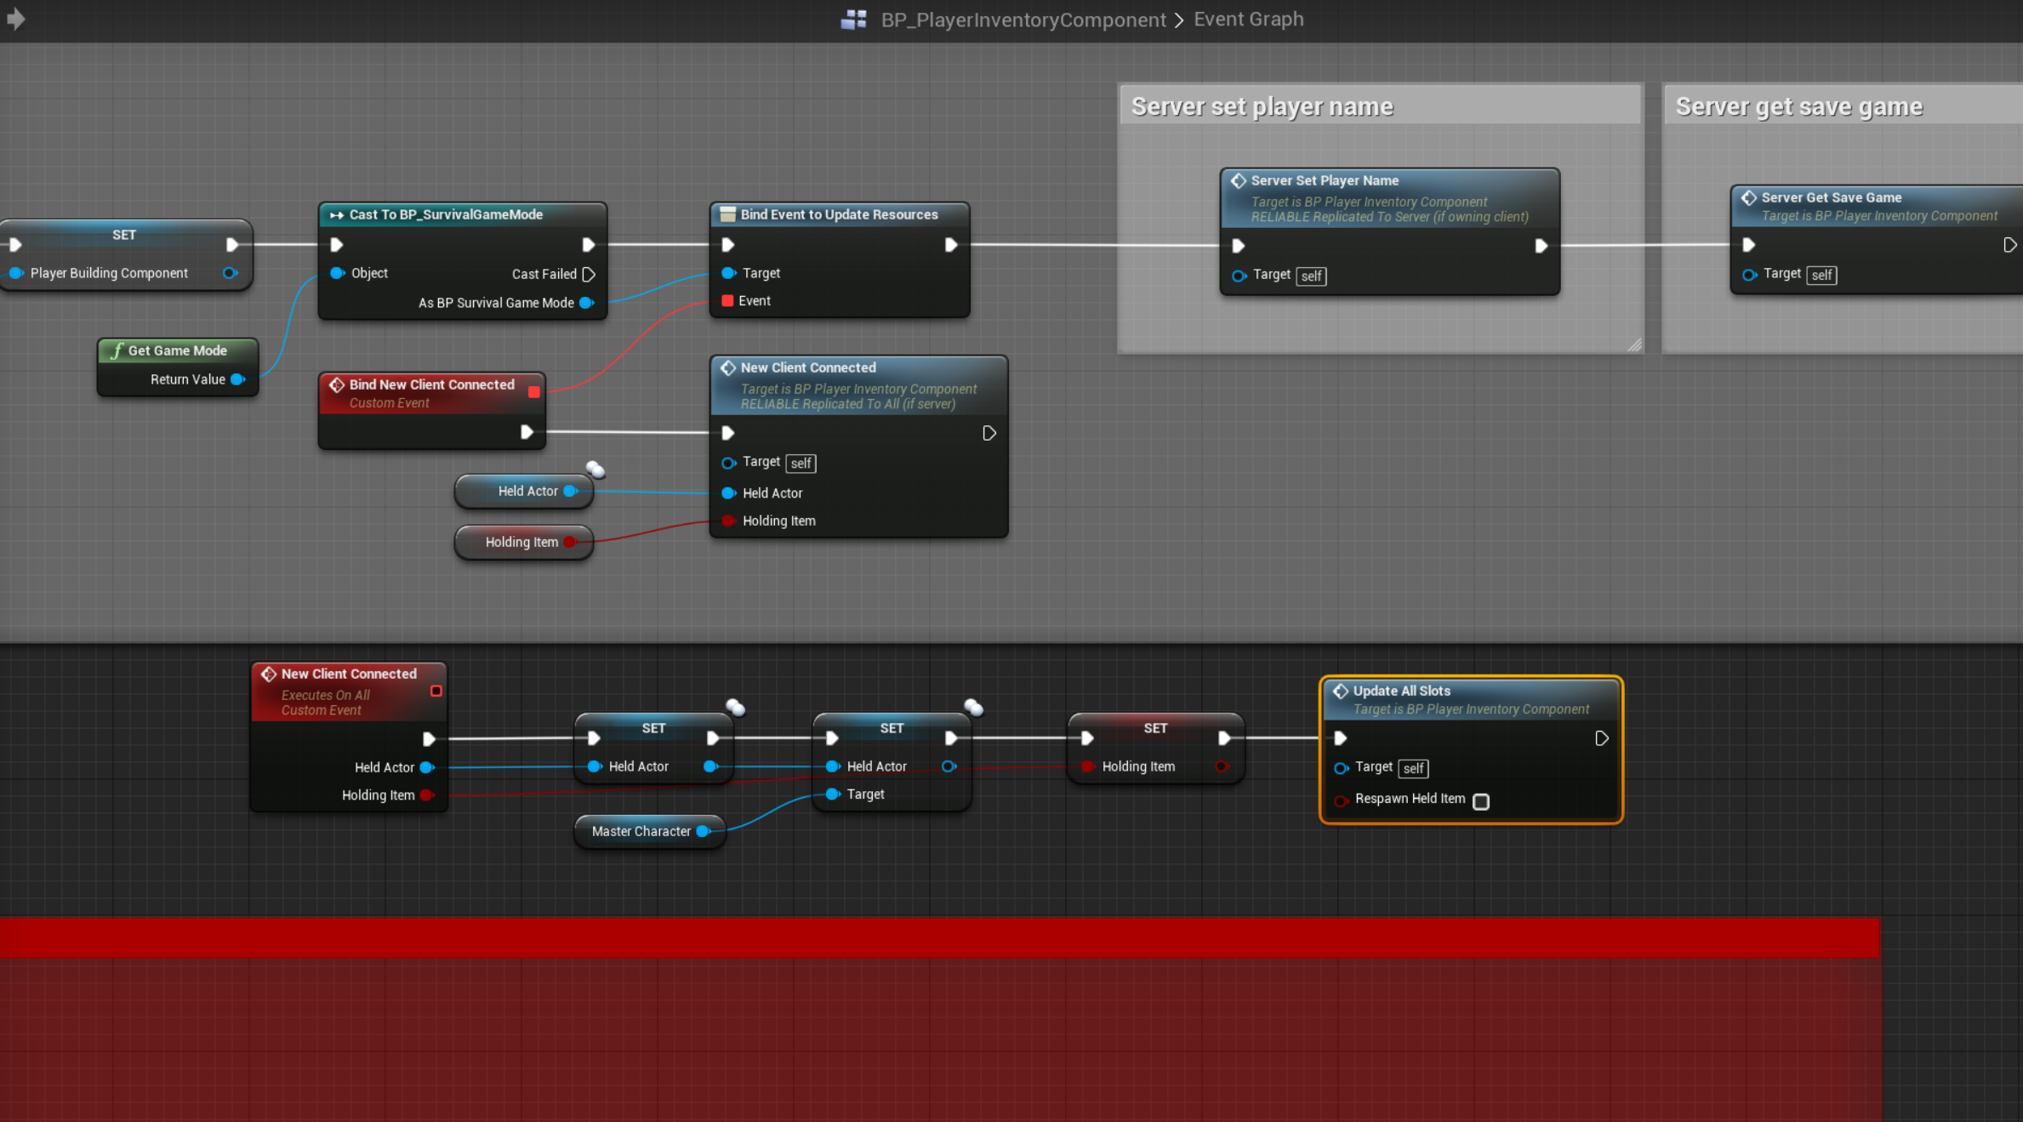
Task: Select the Server set player name comment title
Action: click(x=1262, y=106)
